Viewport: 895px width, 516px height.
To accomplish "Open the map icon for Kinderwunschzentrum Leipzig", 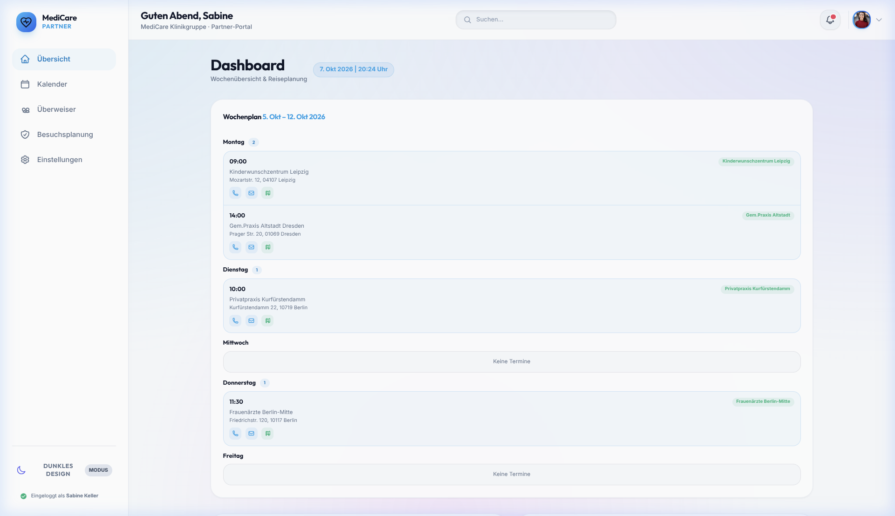I will click(267, 193).
